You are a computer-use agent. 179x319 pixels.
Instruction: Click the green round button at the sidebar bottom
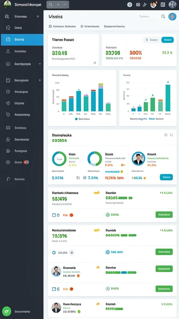click(7, 311)
